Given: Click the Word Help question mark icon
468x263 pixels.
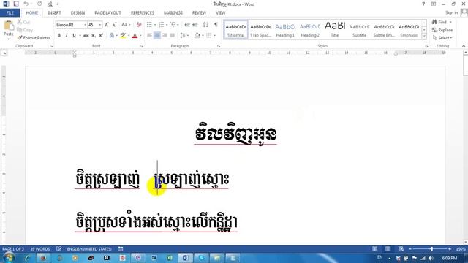Looking at the screenshot, I should [x=423, y=4].
